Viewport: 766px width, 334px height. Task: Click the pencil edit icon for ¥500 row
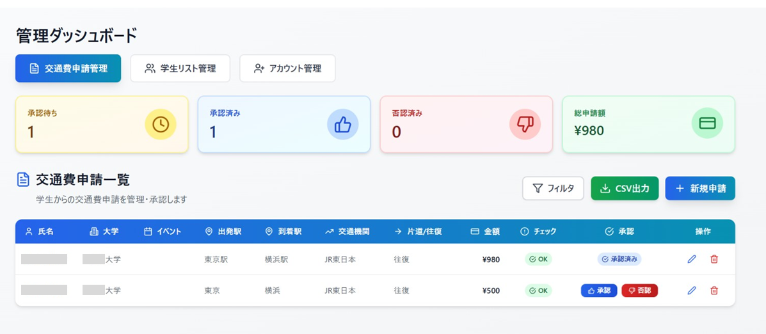coord(691,290)
